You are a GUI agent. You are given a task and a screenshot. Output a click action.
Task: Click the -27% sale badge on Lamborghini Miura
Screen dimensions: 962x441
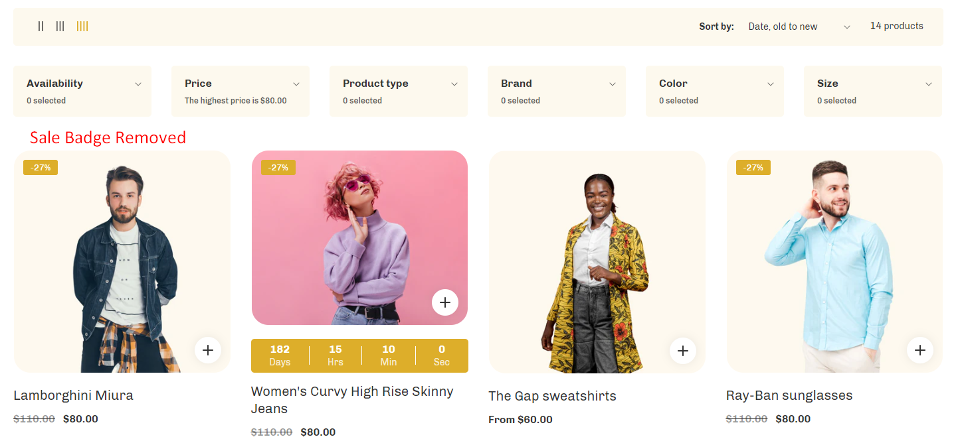(x=40, y=167)
